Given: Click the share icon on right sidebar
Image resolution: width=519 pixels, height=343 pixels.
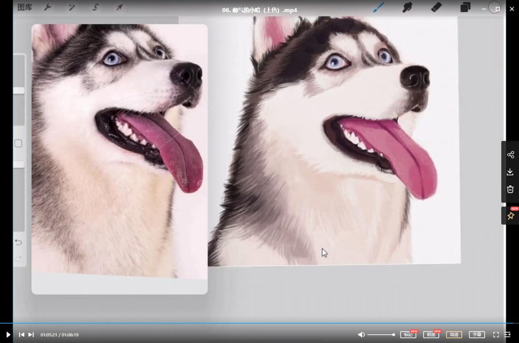Looking at the screenshot, I should tap(510, 155).
